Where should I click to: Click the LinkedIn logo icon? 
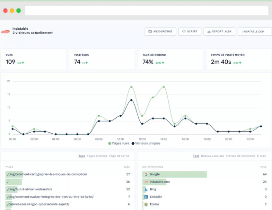(146, 197)
